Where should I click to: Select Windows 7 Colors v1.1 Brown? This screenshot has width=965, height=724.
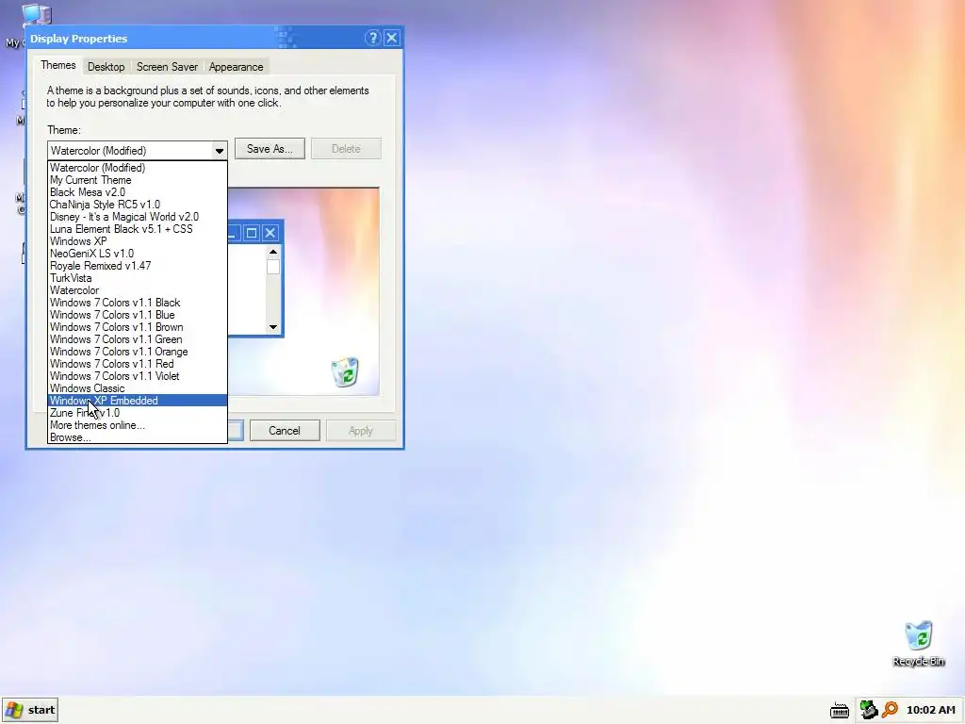click(138, 327)
